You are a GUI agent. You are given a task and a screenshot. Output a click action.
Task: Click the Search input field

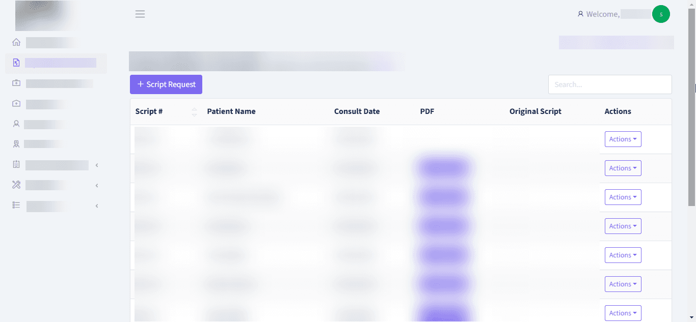[609, 84]
